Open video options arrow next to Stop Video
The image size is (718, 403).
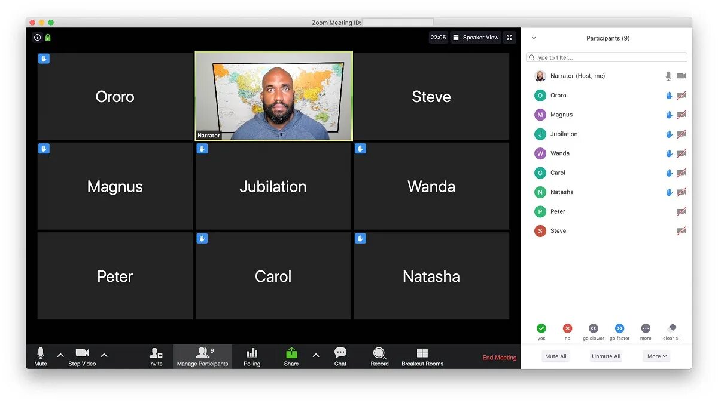pos(104,355)
